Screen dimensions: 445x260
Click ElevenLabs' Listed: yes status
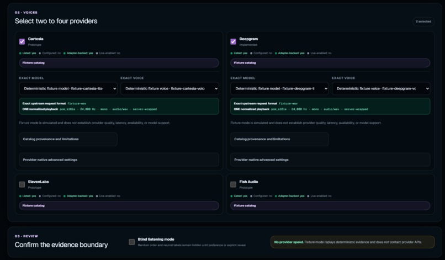(x=28, y=196)
